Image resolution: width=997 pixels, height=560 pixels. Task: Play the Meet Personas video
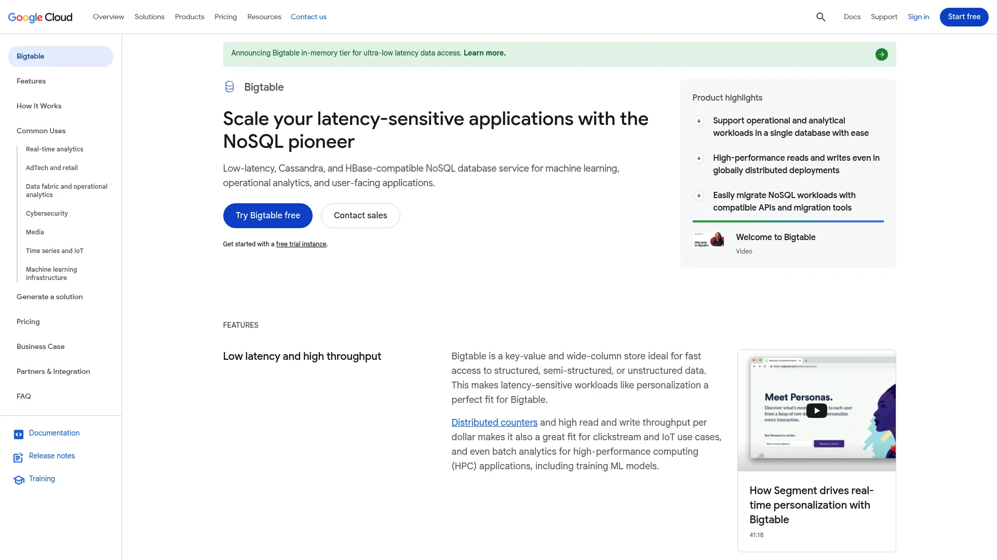(x=816, y=411)
